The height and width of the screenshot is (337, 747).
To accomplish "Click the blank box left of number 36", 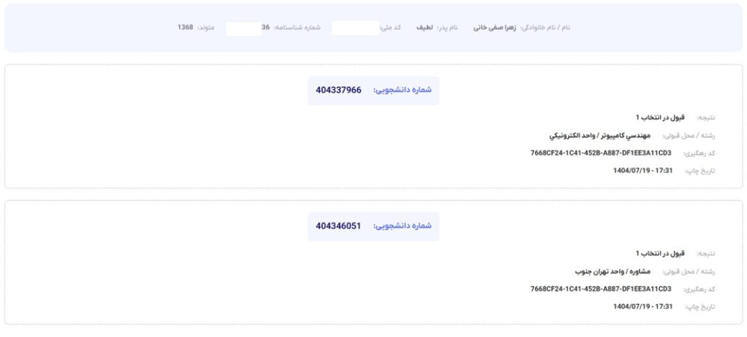I will (243, 28).
